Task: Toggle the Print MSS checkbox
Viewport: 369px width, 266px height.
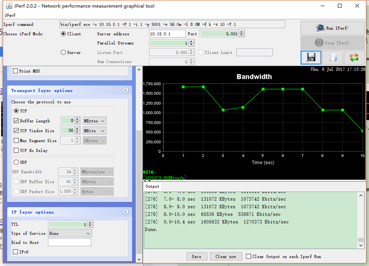Action: click(x=15, y=71)
